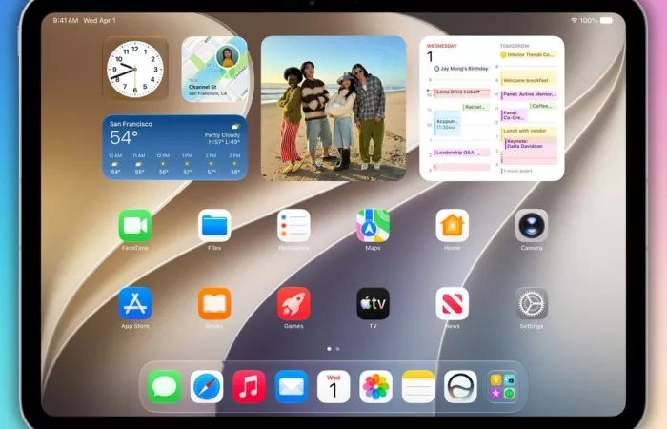Image resolution: width=667 pixels, height=429 pixels.
Task: Open the beach photo widget
Action: (x=333, y=109)
